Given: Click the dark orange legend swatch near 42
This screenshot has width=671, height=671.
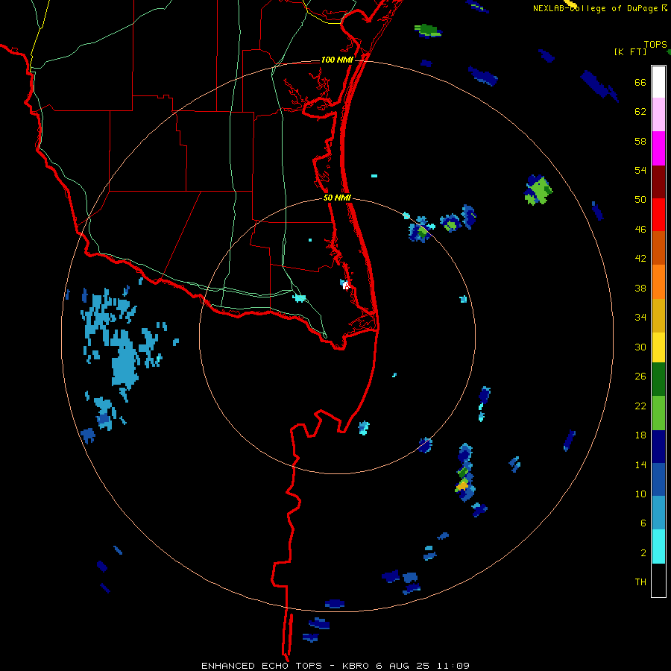Looking at the screenshot, I should (658, 248).
